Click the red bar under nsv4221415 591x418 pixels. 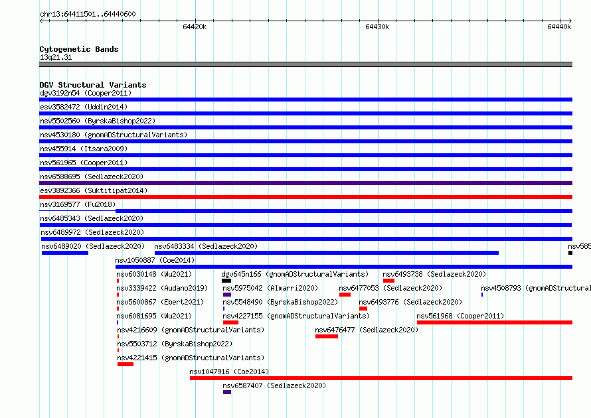click(x=126, y=364)
